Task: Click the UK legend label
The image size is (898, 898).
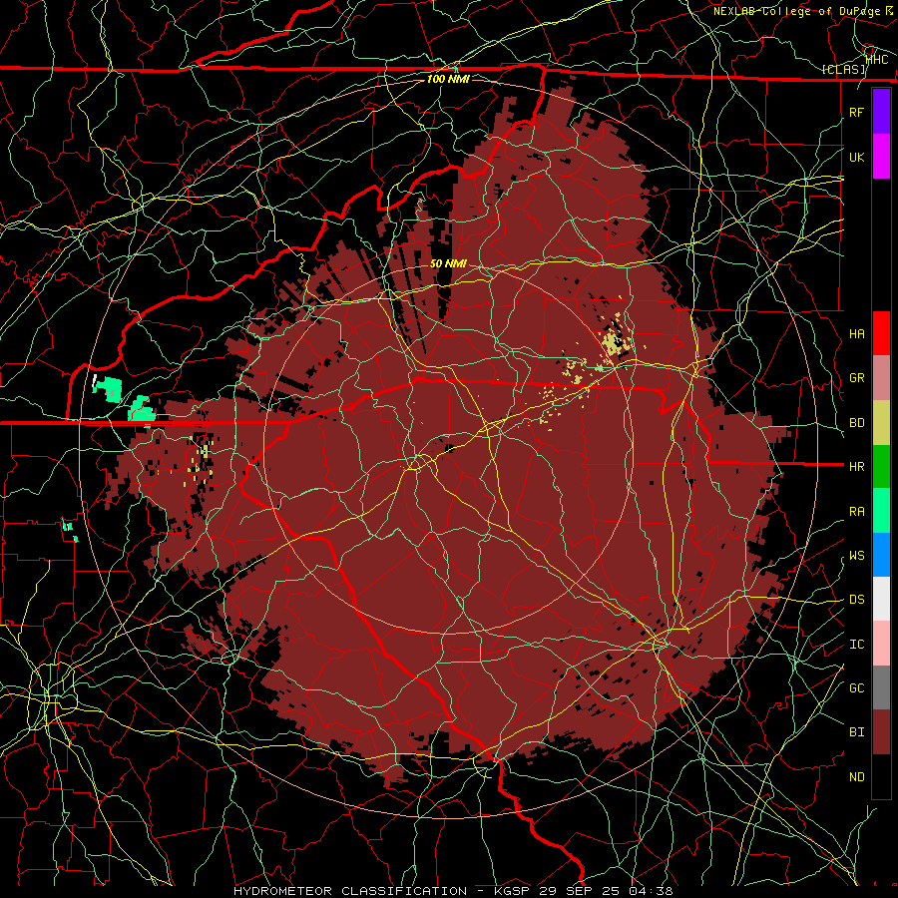Action: (x=856, y=157)
